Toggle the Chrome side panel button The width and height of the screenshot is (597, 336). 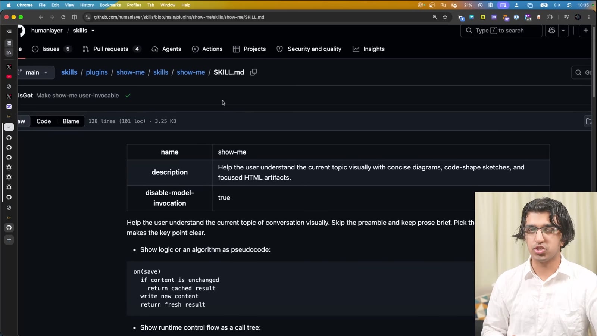click(74, 17)
